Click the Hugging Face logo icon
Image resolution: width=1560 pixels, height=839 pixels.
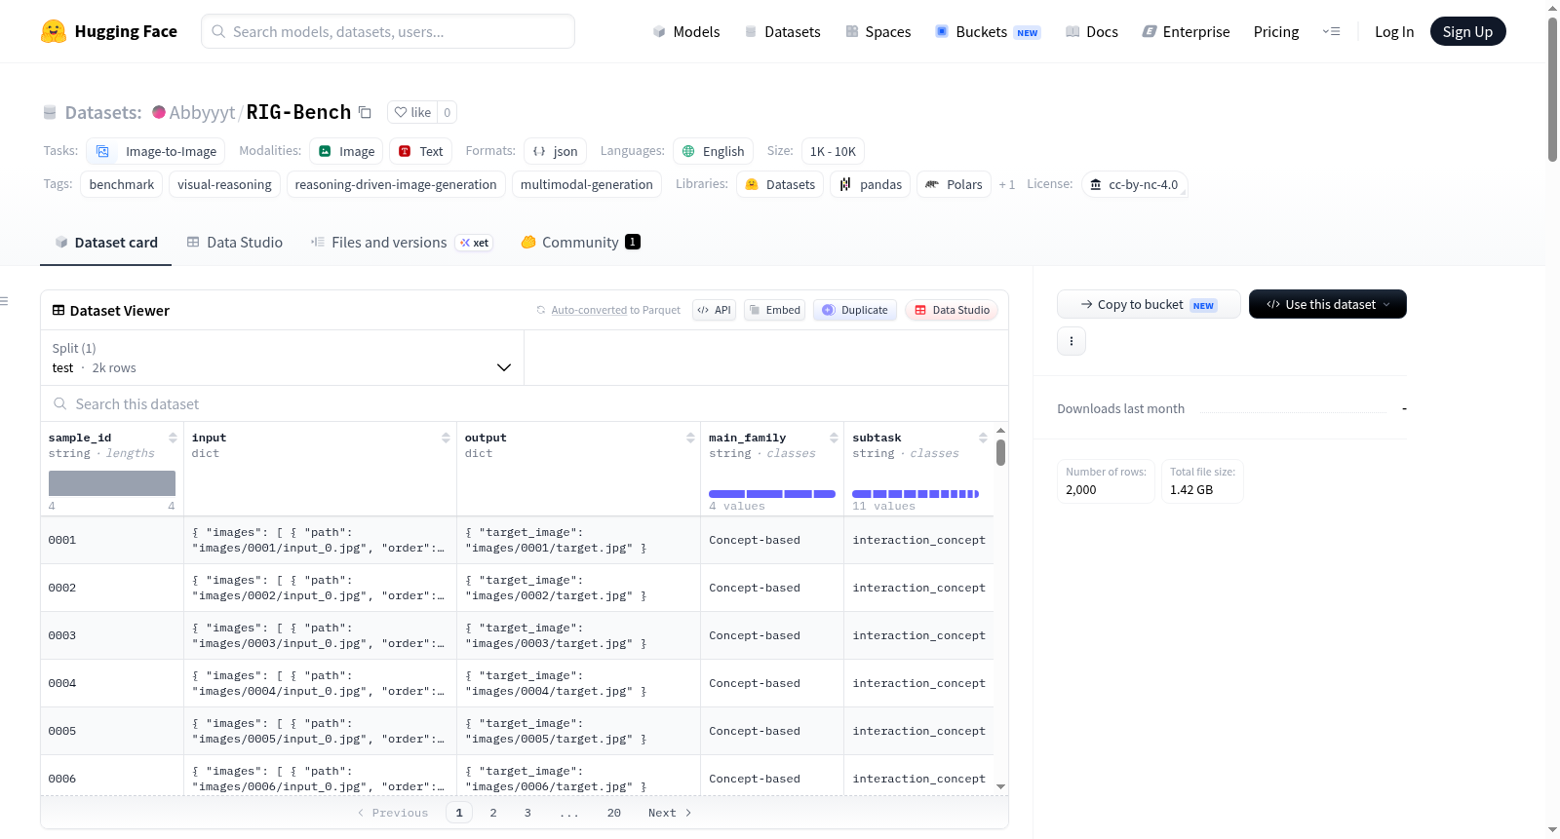(54, 31)
